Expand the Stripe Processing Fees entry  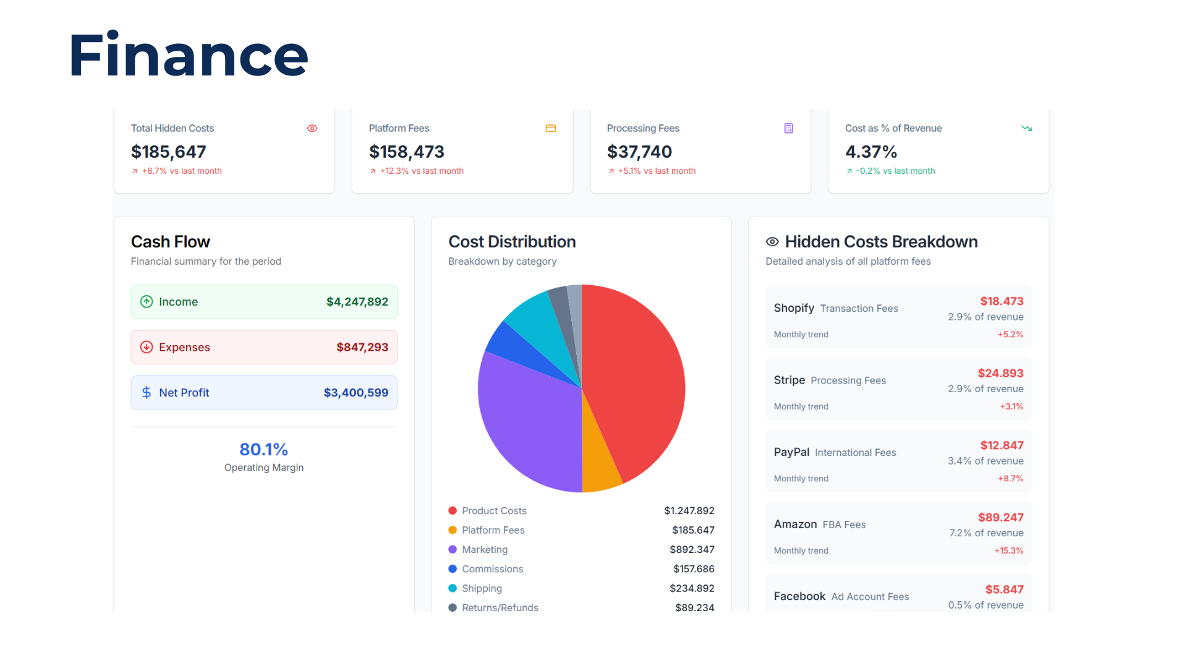click(x=898, y=388)
